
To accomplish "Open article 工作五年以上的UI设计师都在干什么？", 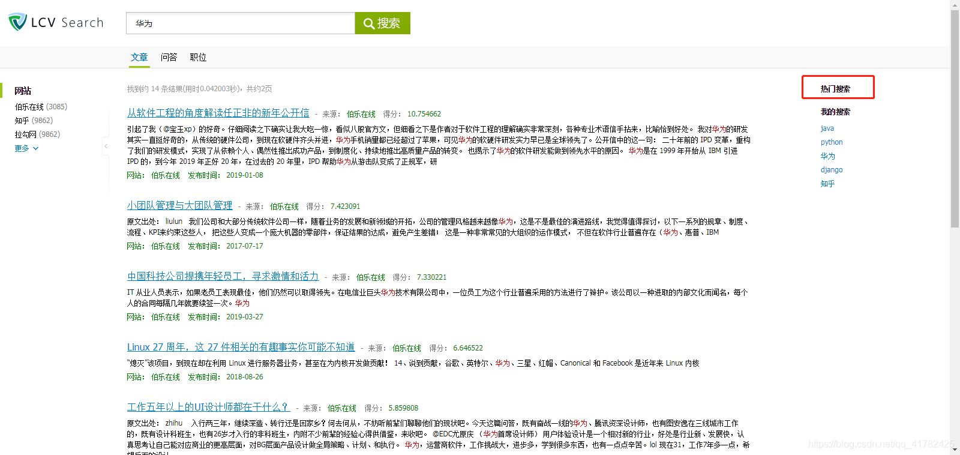I will pyautogui.click(x=208, y=407).
